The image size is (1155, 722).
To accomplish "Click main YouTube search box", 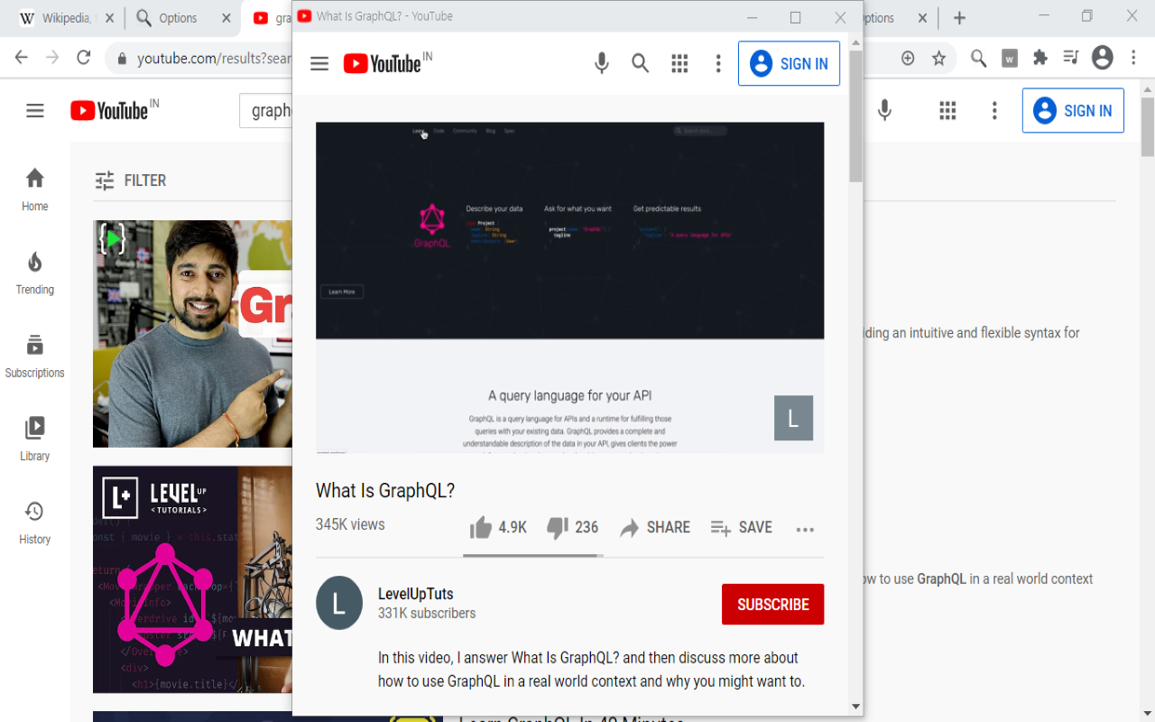I will [x=266, y=111].
